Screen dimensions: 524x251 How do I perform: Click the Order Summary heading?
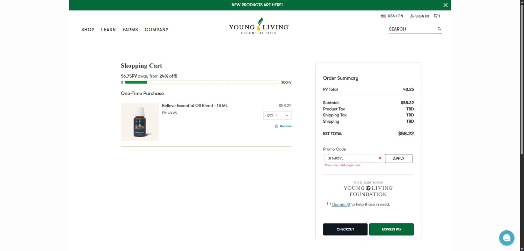(341, 78)
